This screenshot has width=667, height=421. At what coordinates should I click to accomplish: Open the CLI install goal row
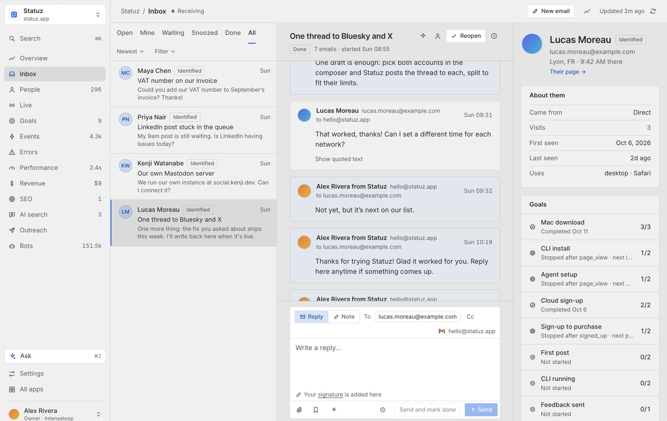click(590, 253)
